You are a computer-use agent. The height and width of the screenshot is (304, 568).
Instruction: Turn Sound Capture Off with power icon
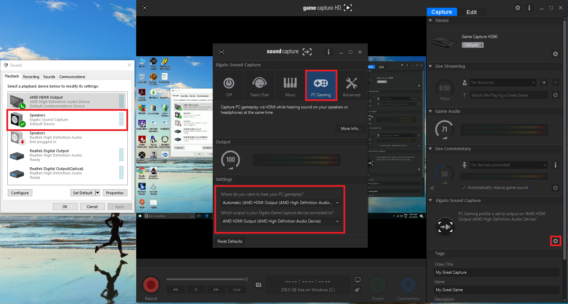pyautogui.click(x=229, y=86)
